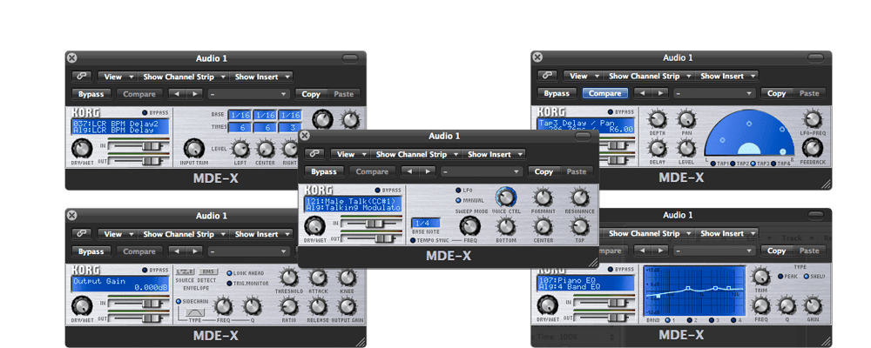Viewport: 871px width, 348px height.
Task: Toggle Korg Bypass LED in Male Talk window
Action: click(x=378, y=190)
